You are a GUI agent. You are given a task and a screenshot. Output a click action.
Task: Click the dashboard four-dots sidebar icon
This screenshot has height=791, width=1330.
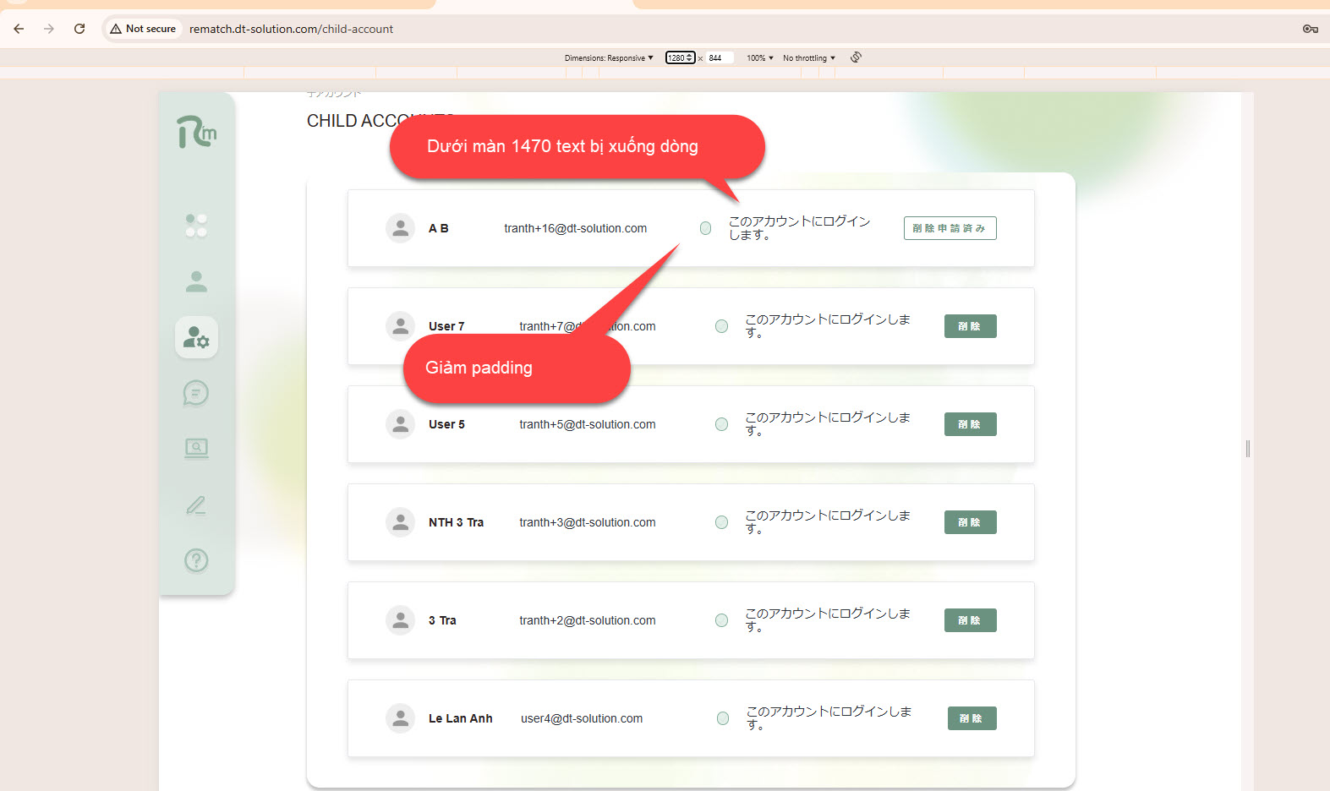coord(196,226)
